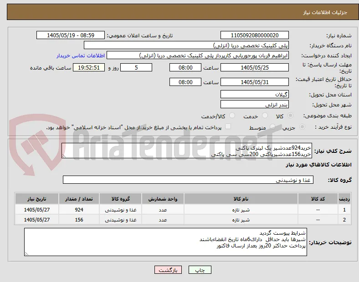
Task: Click شیر تازه name in row 2
Action: tap(241, 220)
